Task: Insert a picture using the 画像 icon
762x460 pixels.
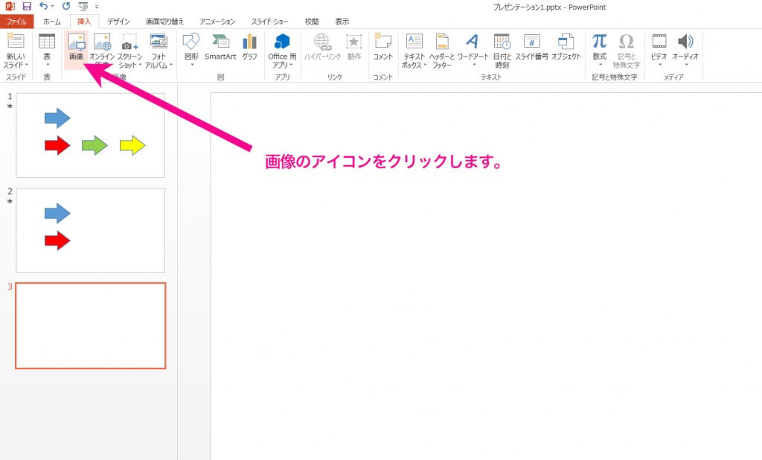Action: click(x=78, y=49)
